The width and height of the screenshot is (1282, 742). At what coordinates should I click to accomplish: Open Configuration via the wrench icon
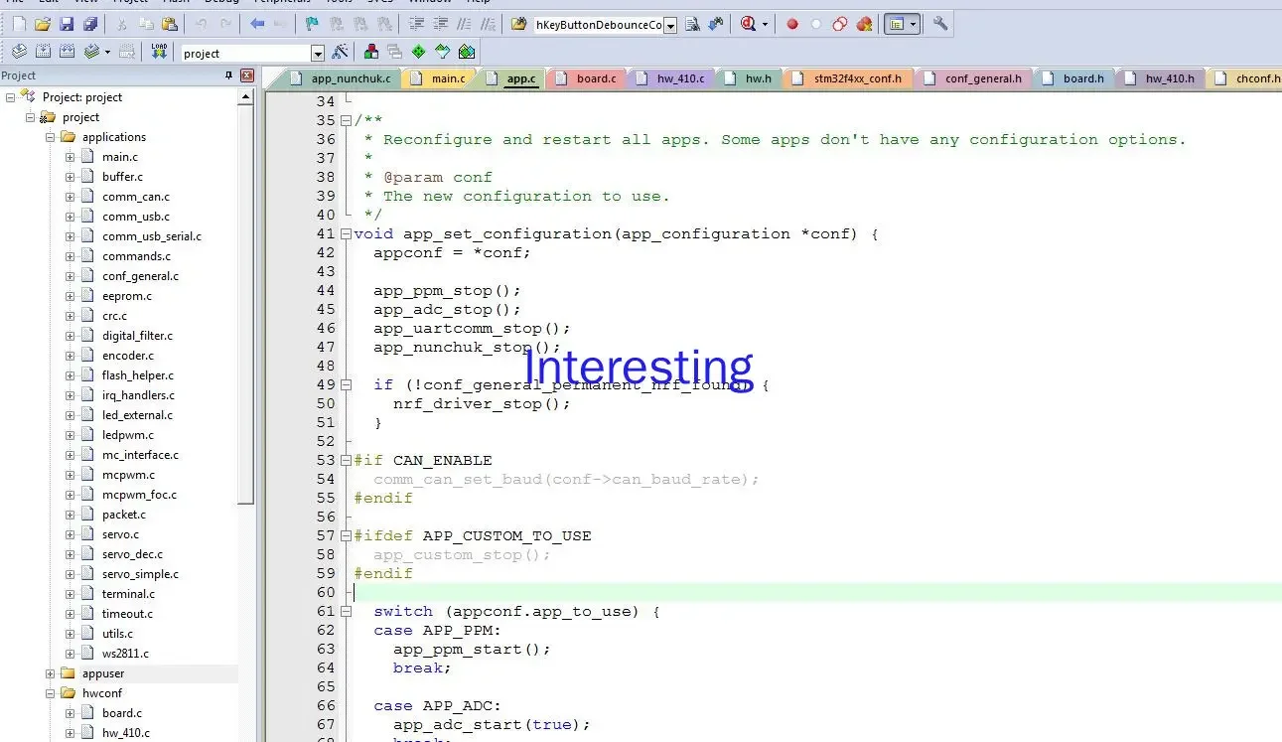click(x=940, y=24)
